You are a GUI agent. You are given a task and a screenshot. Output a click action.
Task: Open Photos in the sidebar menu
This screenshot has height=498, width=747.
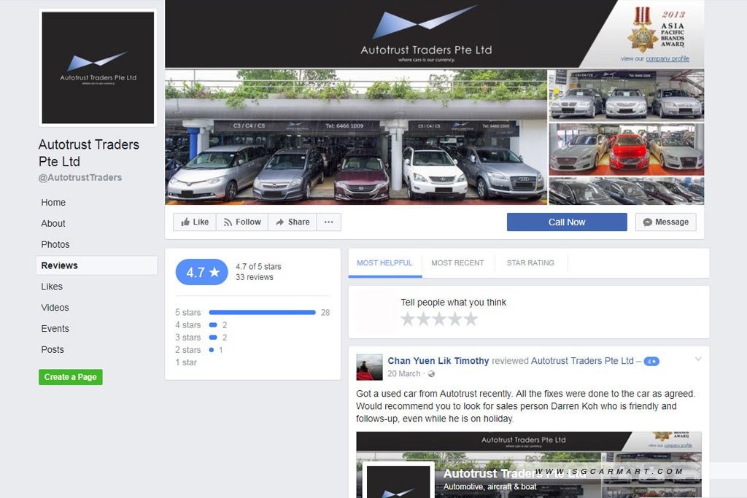point(55,244)
